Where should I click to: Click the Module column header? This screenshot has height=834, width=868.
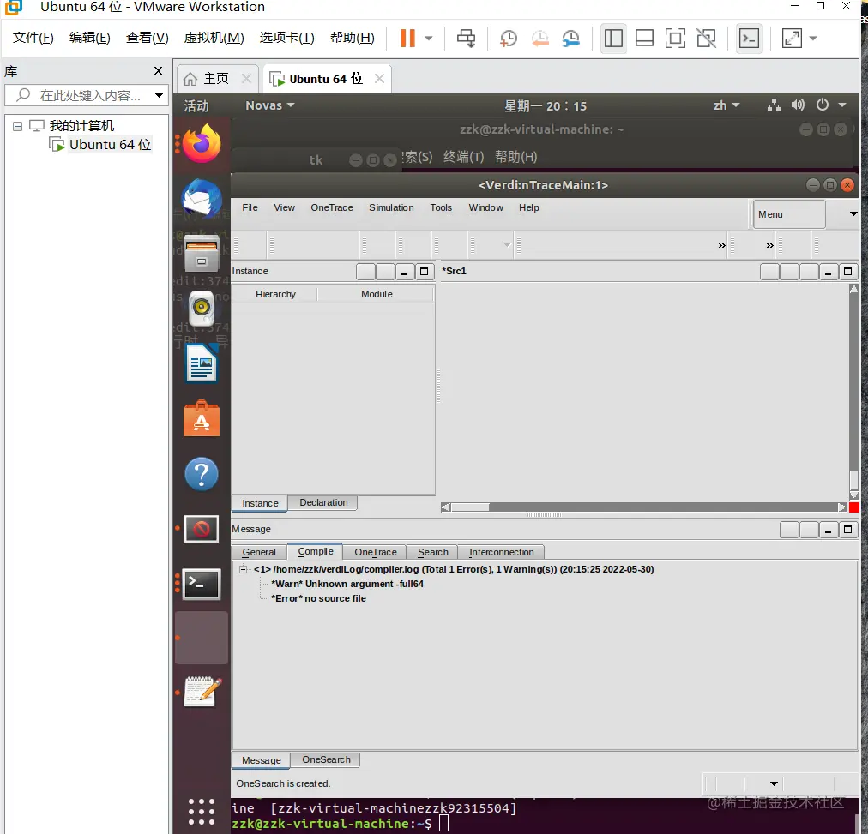(377, 294)
